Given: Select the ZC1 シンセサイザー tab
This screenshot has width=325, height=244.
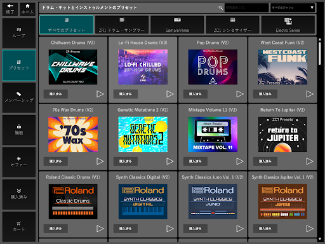Looking at the screenshot, I should (x=233, y=25).
